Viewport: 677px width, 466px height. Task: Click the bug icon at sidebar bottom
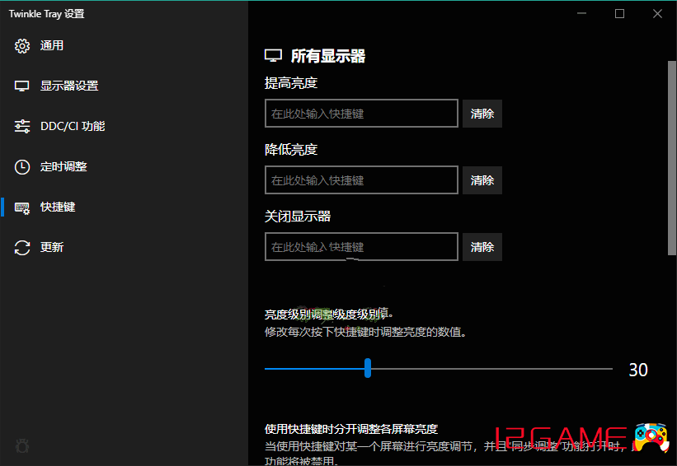(x=22, y=445)
